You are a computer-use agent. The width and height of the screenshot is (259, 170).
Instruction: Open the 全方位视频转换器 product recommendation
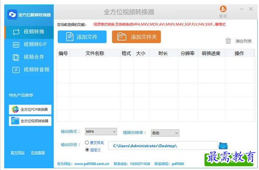click(30, 121)
